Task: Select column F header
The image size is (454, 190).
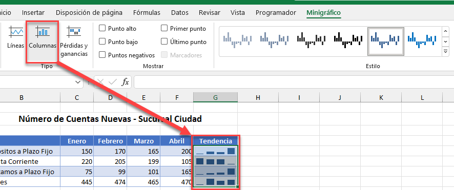Action: [x=177, y=98]
